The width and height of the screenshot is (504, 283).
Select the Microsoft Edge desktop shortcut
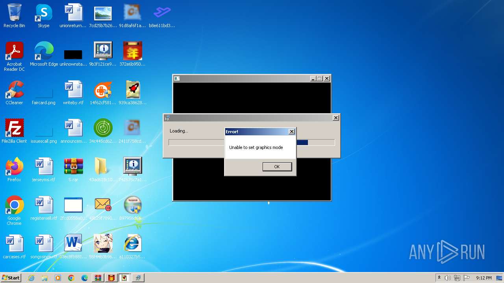(44, 55)
